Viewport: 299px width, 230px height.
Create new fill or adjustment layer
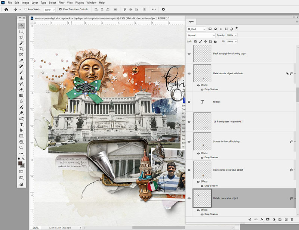pyautogui.click(x=274, y=220)
